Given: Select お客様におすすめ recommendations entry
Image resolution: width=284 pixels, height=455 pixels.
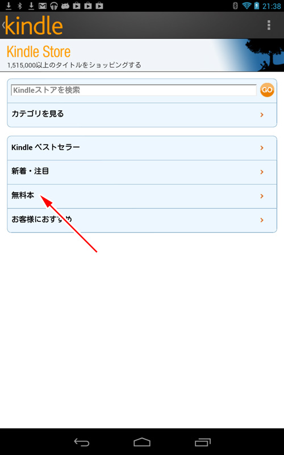Looking at the screenshot, I should [x=142, y=220].
